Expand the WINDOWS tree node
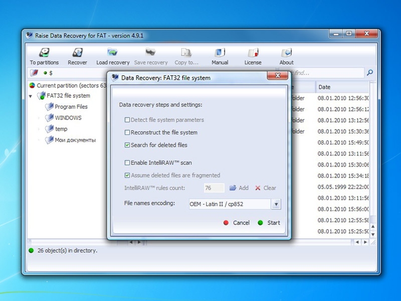401x301 pixels. (39, 118)
